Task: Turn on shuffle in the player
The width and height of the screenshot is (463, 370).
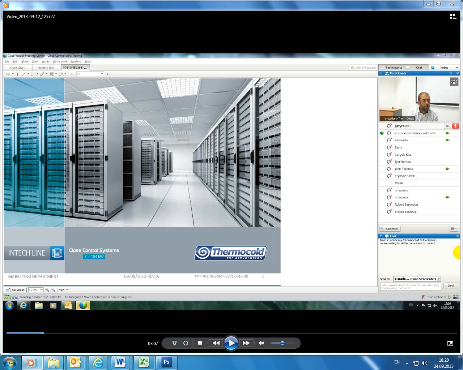Action: (x=174, y=343)
